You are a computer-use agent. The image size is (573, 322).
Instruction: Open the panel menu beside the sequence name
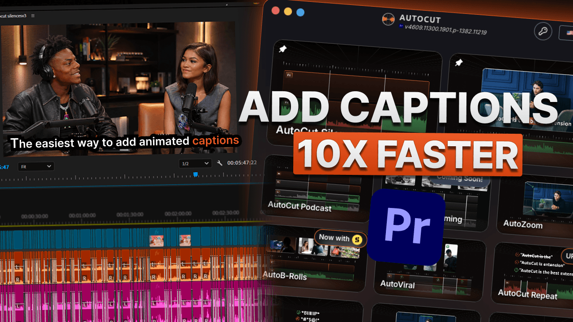[33, 16]
